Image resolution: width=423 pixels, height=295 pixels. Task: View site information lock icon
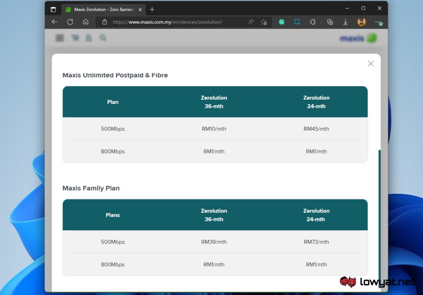tap(105, 22)
